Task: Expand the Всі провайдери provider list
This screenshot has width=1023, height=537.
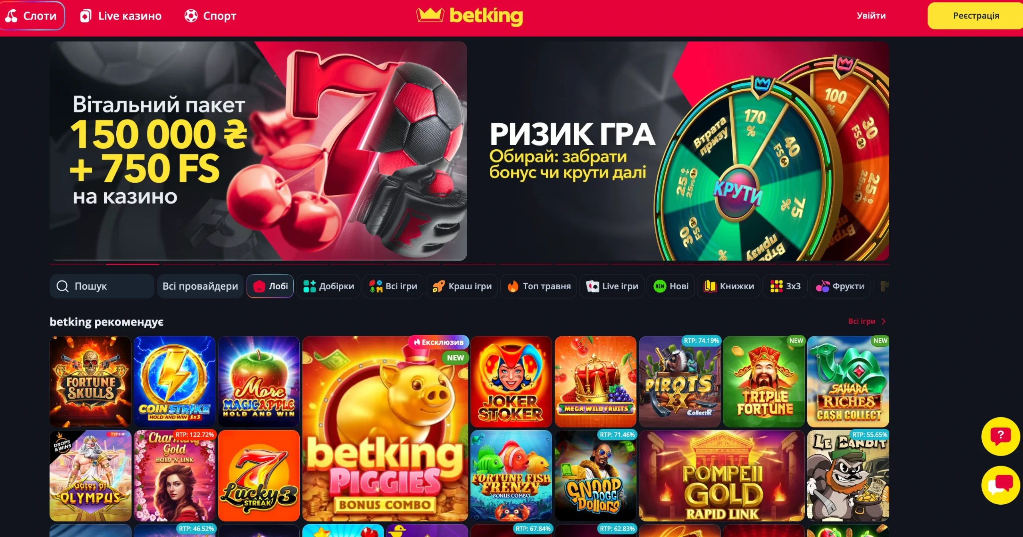Action: (x=200, y=286)
